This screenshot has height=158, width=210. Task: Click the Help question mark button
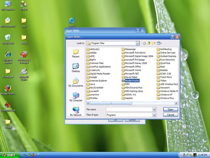[172, 37]
